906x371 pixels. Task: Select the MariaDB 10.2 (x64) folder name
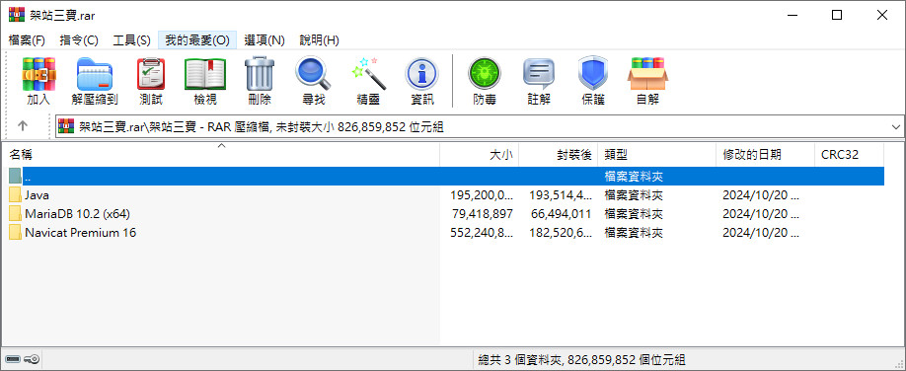77,214
